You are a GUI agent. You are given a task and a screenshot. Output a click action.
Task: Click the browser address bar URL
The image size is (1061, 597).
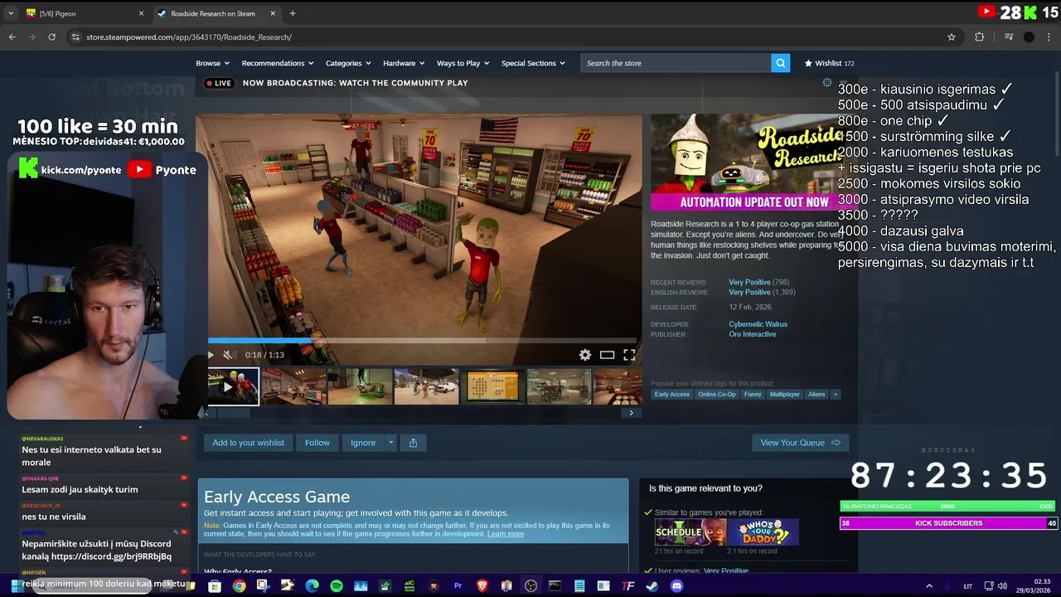(x=189, y=36)
